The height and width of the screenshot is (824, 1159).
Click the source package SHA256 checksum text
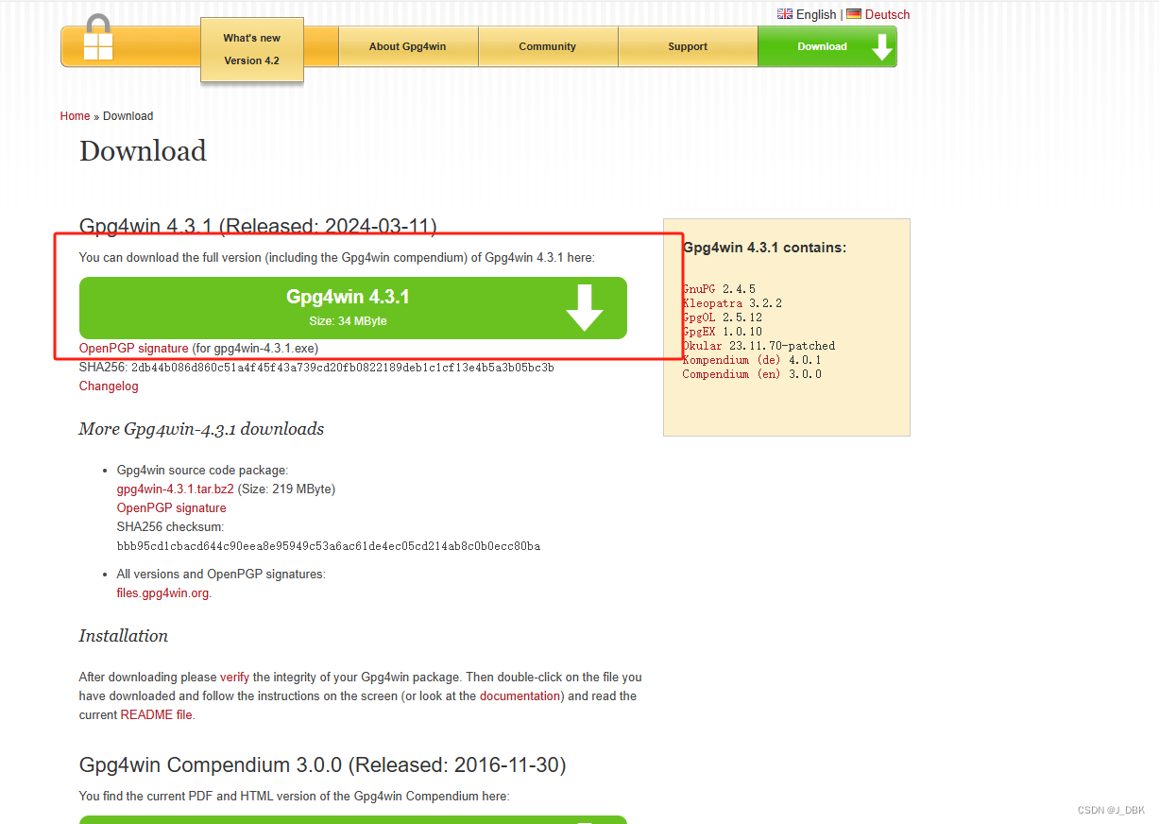click(329, 546)
